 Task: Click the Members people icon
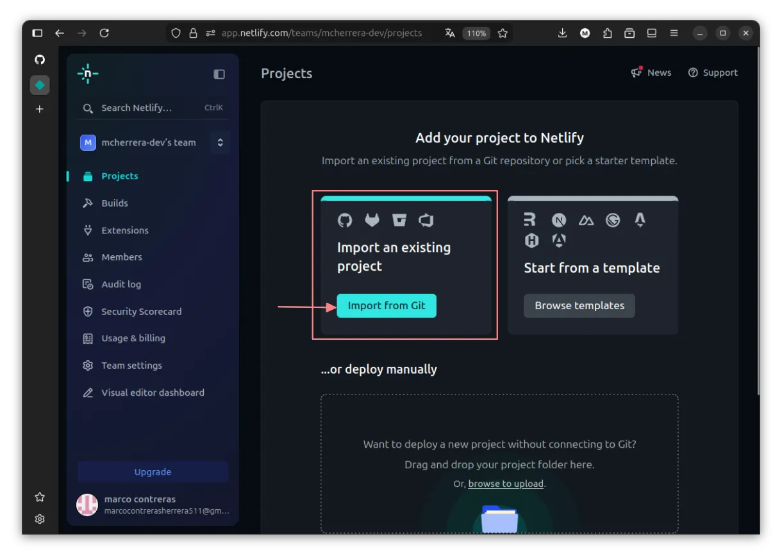click(88, 257)
